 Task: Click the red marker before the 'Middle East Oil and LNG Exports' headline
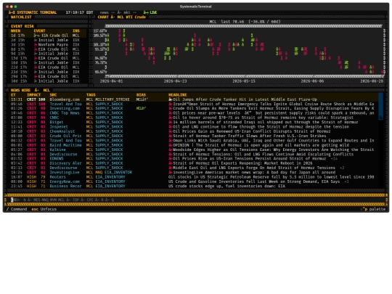coord(171,168)
